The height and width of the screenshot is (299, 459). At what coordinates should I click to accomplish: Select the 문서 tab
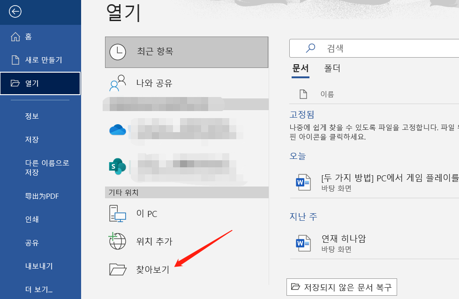300,68
